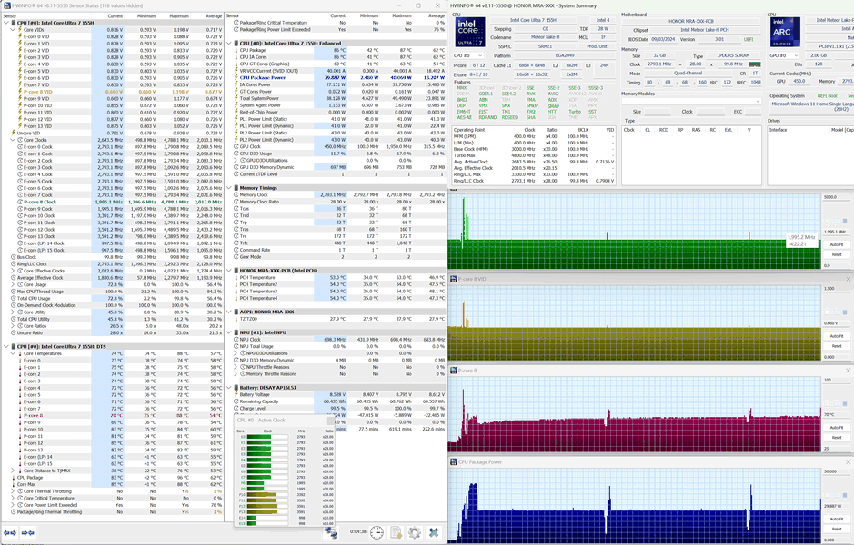Click the P-core 8 VID graph window icon

pyautogui.click(x=453, y=279)
